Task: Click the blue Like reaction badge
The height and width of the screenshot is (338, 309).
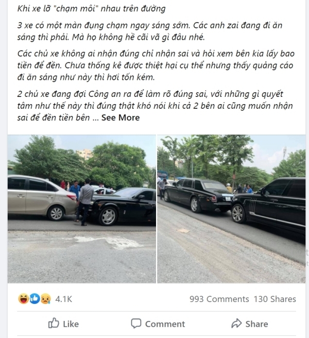Action: [35, 299]
